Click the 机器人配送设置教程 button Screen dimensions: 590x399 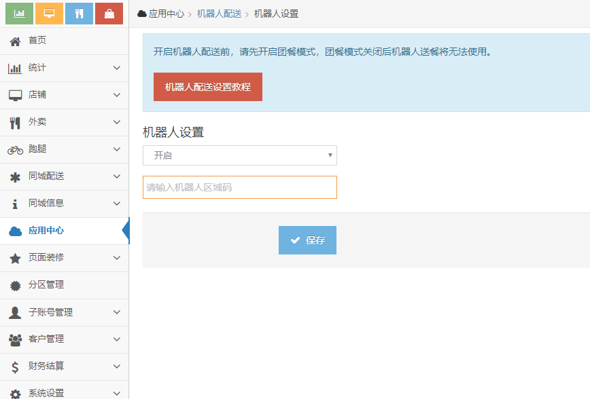[207, 87]
